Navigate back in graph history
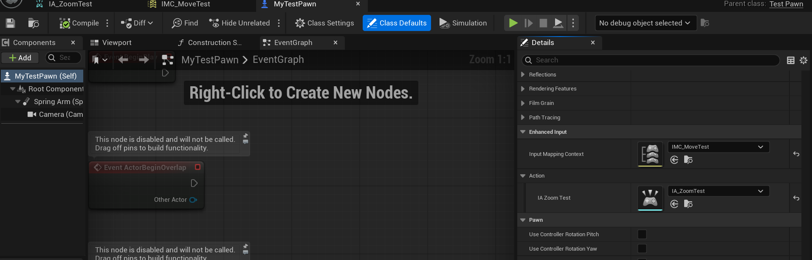 (123, 60)
